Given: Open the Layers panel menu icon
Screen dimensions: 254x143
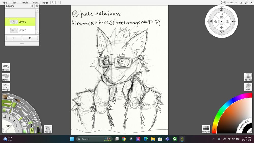Looking at the screenshot, I should coord(32,6).
